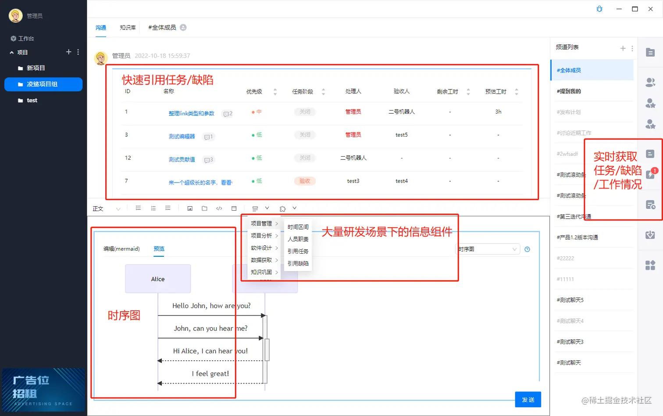Insert a code block with the </> icon
Viewport: 663px width, 416px height.
[219, 208]
